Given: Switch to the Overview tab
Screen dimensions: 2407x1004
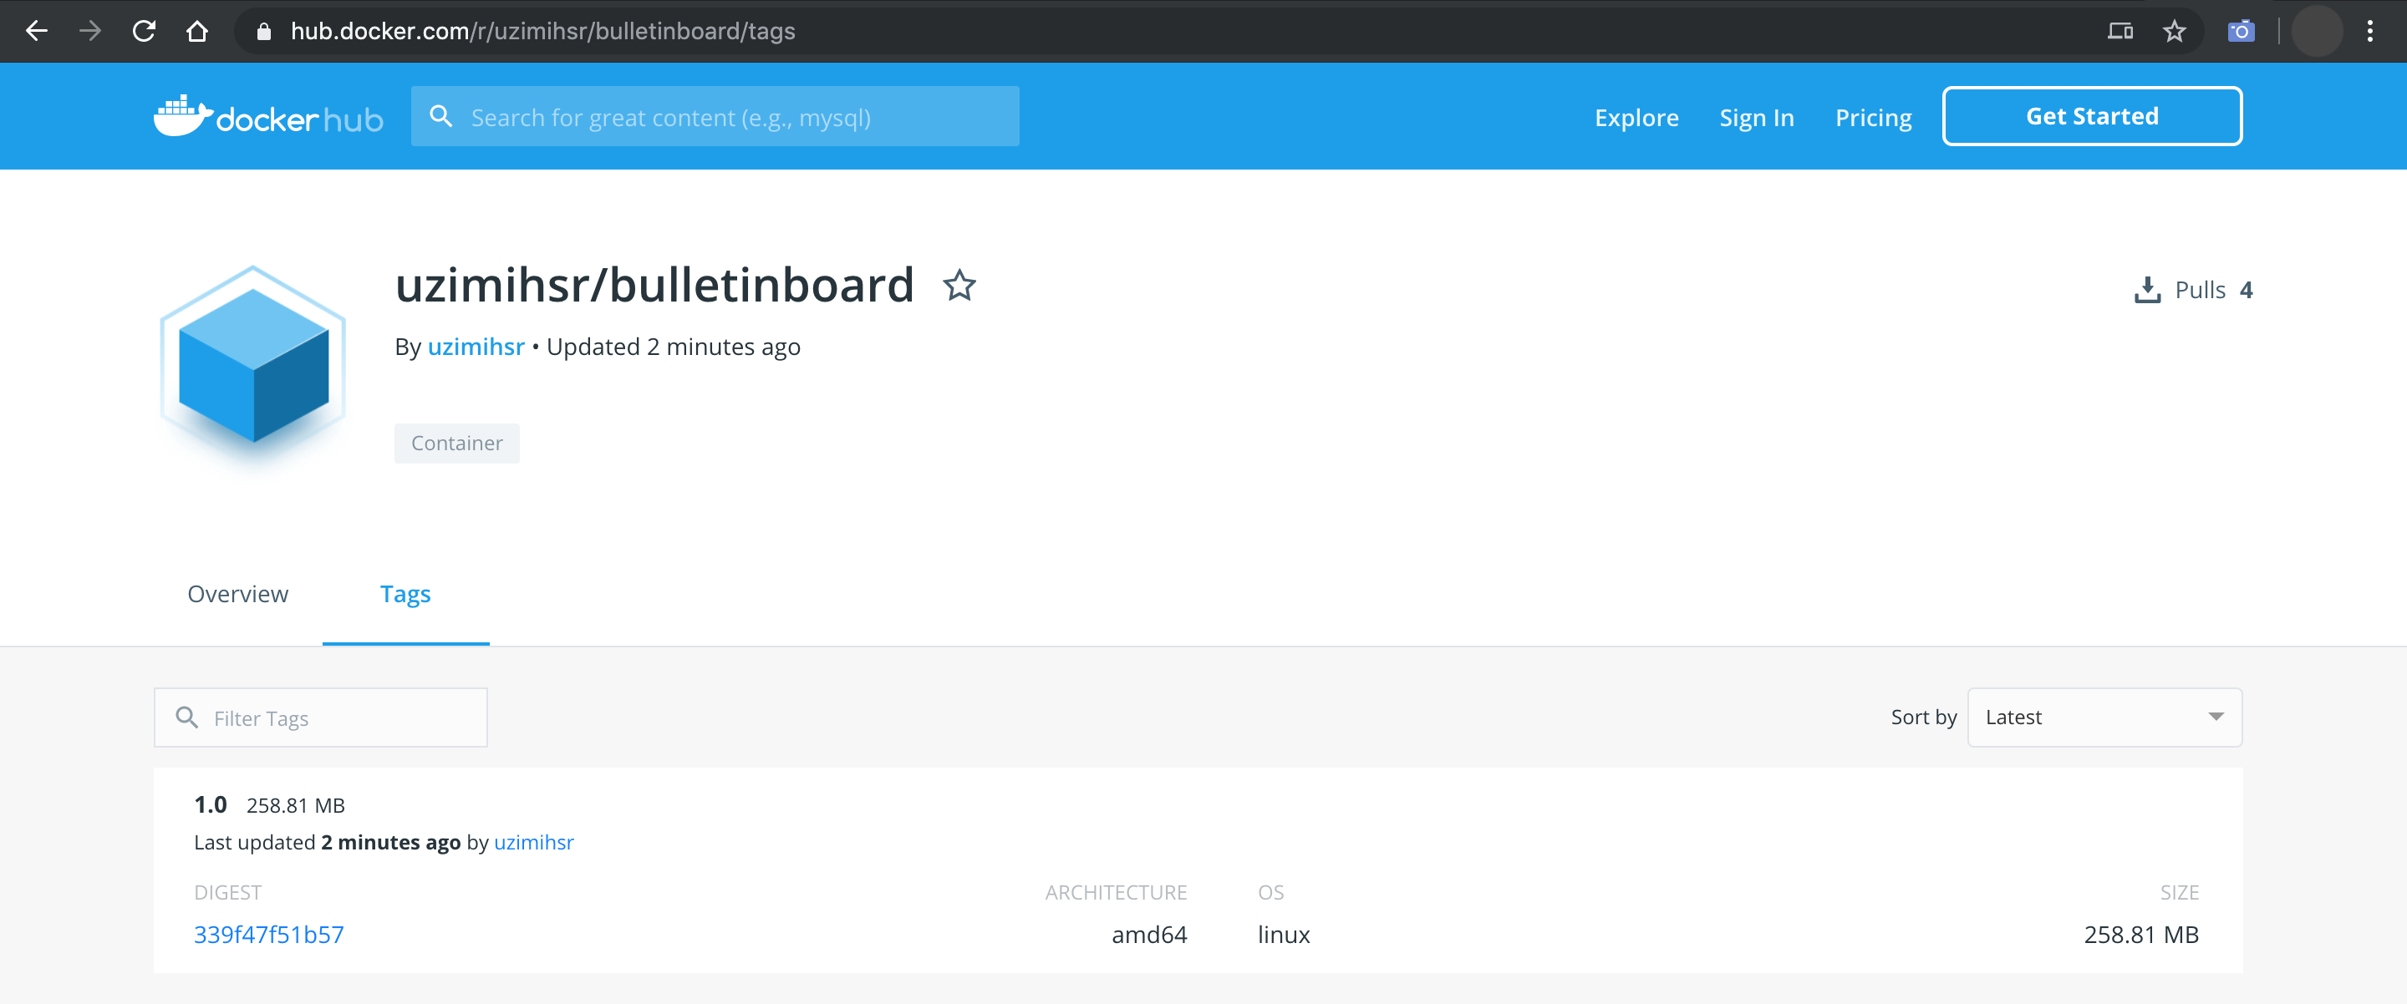Looking at the screenshot, I should click(x=237, y=594).
